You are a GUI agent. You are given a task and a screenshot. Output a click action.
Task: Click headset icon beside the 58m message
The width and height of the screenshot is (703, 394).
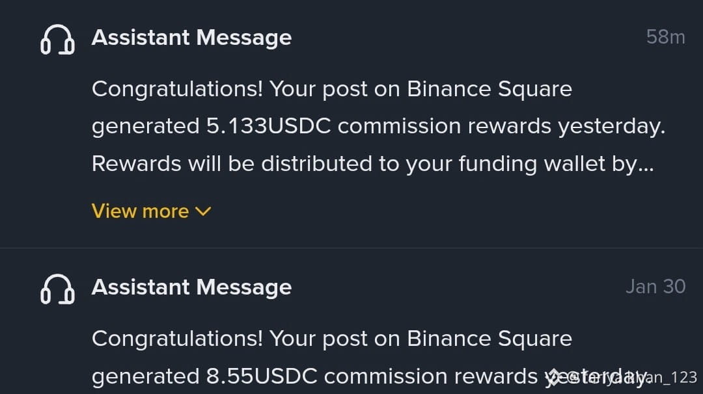(x=57, y=40)
